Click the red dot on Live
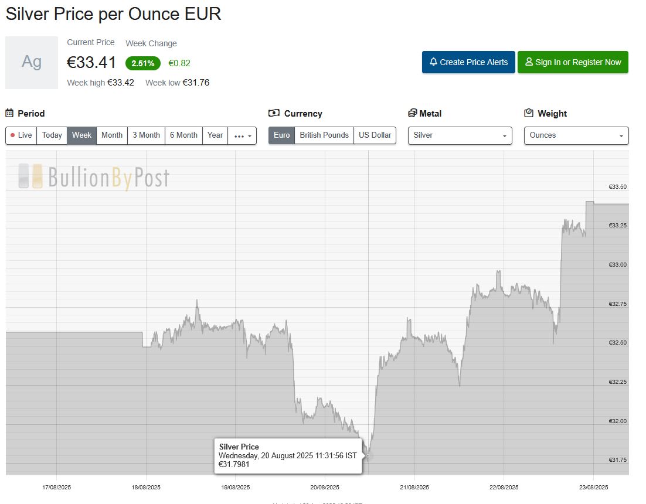Viewport: 646px width, 504px height. coord(13,135)
